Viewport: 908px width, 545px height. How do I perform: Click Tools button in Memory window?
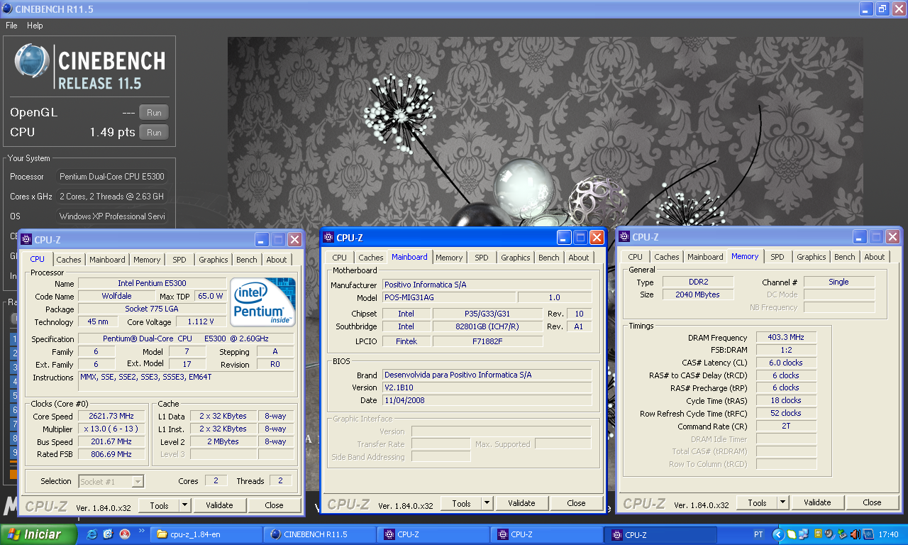pyautogui.click(x=757, y=502)
